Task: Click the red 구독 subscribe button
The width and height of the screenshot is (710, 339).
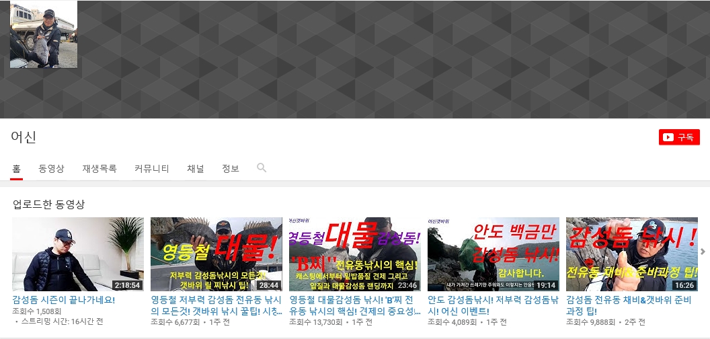Action: tap(679, 137)
